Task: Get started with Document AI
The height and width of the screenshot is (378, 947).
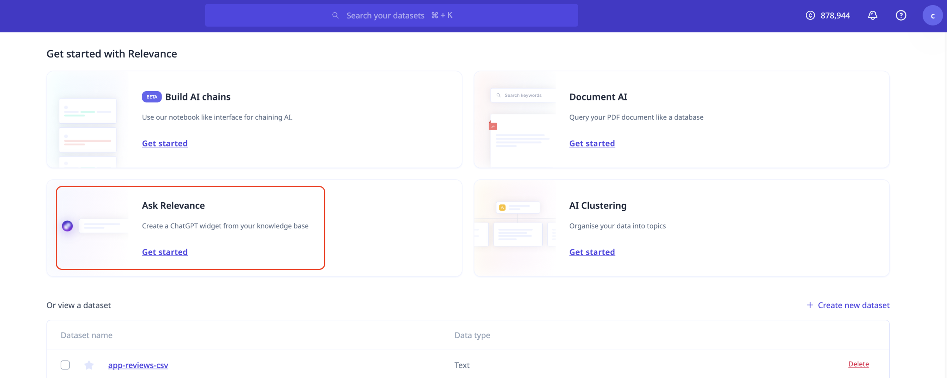Action: tap(592, 143)
